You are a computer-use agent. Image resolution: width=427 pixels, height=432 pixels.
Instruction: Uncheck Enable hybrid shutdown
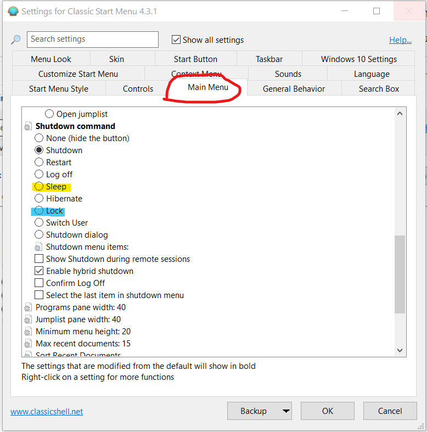39,271
